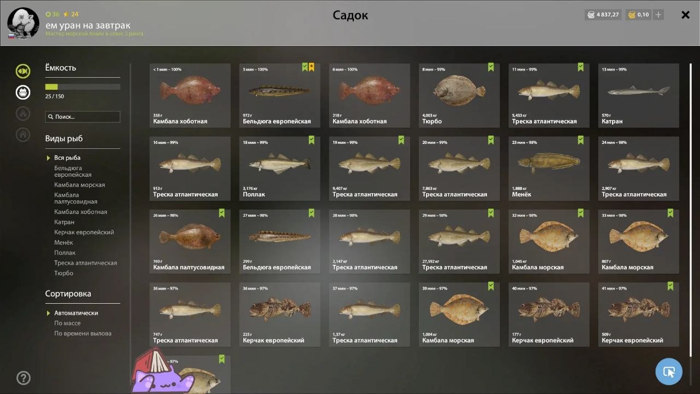
Task: Filter list by Вся рыба
Action: pos(67,158)
